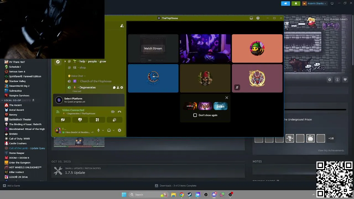Edit Degenerates channel settings gear
This screenshot has height=199, width=354.
pos(122,88)
